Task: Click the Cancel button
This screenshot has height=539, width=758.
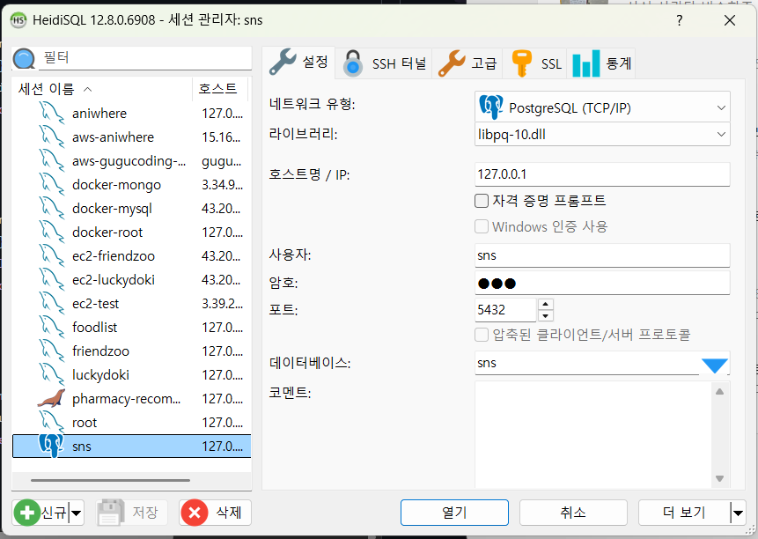Action: coord(573,513)
